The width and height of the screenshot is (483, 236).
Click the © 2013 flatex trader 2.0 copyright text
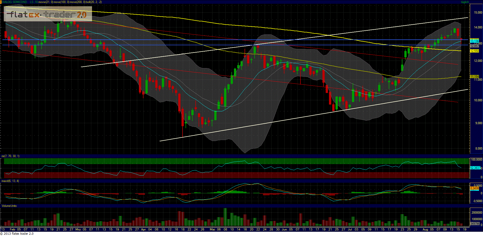pos(17,234)
